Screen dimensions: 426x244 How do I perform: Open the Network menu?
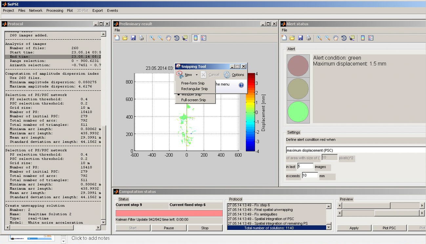pyautogui.click(x=36, y=10)
